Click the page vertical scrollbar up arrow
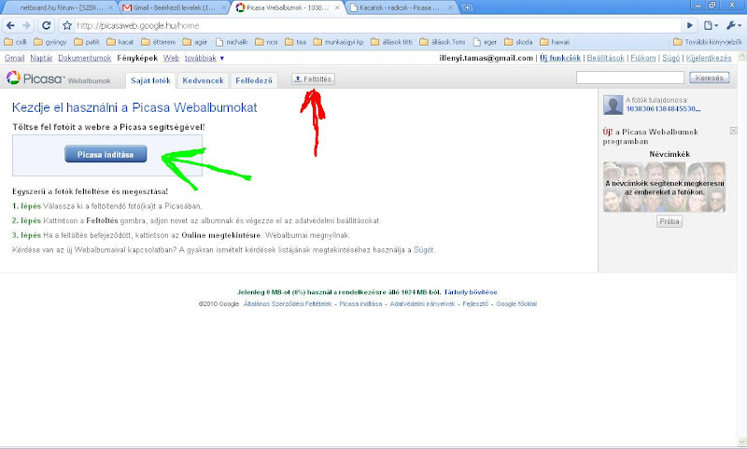 741,56
